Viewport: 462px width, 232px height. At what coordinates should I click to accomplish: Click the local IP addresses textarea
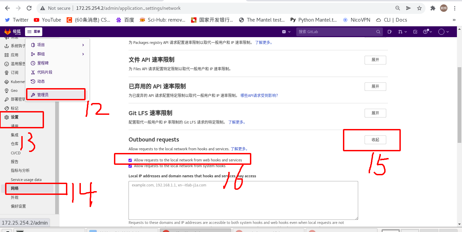(x=243, y=201)
